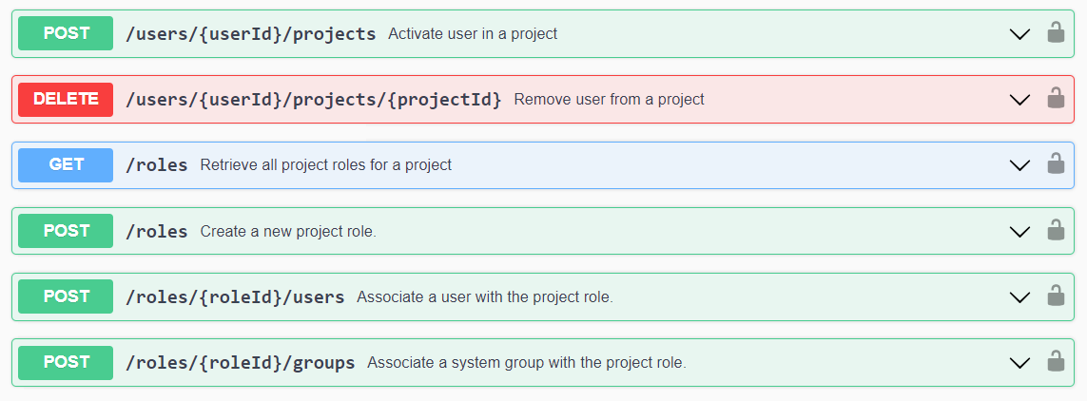Screen dimensions: 1087x401
Task: Click the 'Create a new project role.' description
Action: pyautogui.click(x=288, y=231)
